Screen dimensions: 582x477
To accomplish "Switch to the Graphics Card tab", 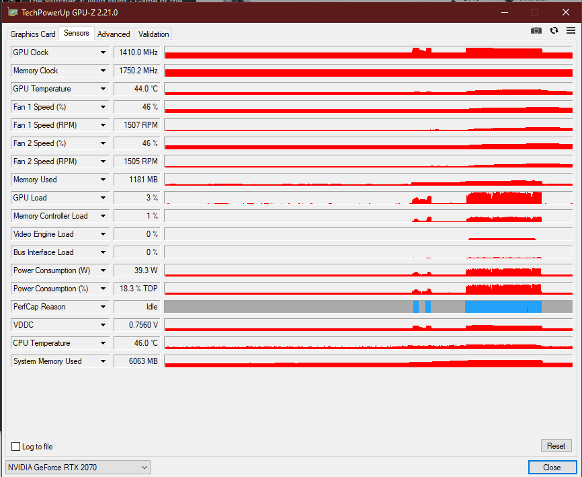I will point(33,34).
